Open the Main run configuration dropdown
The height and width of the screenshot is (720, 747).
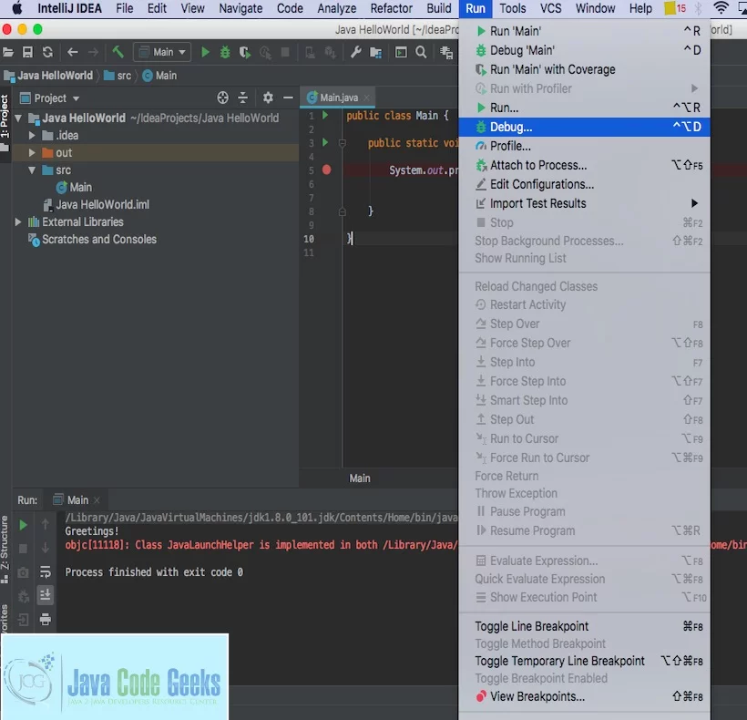(162, 52)
